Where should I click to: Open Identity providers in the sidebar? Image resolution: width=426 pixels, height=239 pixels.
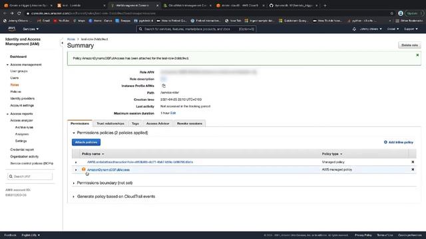pos(22,98)
